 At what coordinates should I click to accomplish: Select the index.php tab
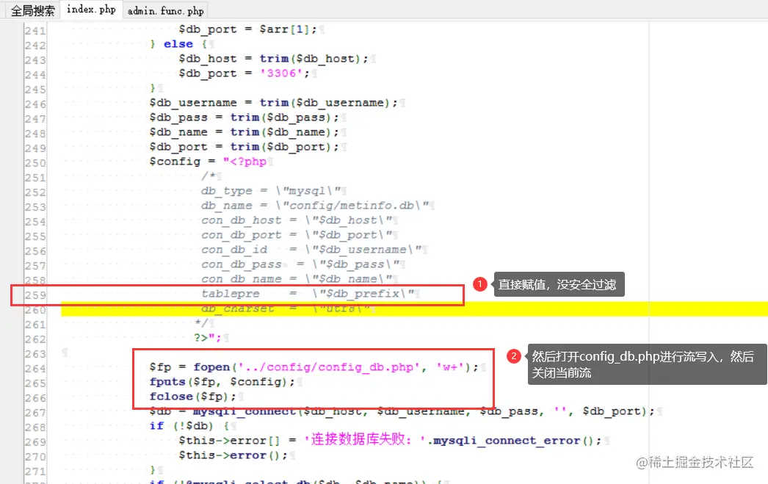90,10
